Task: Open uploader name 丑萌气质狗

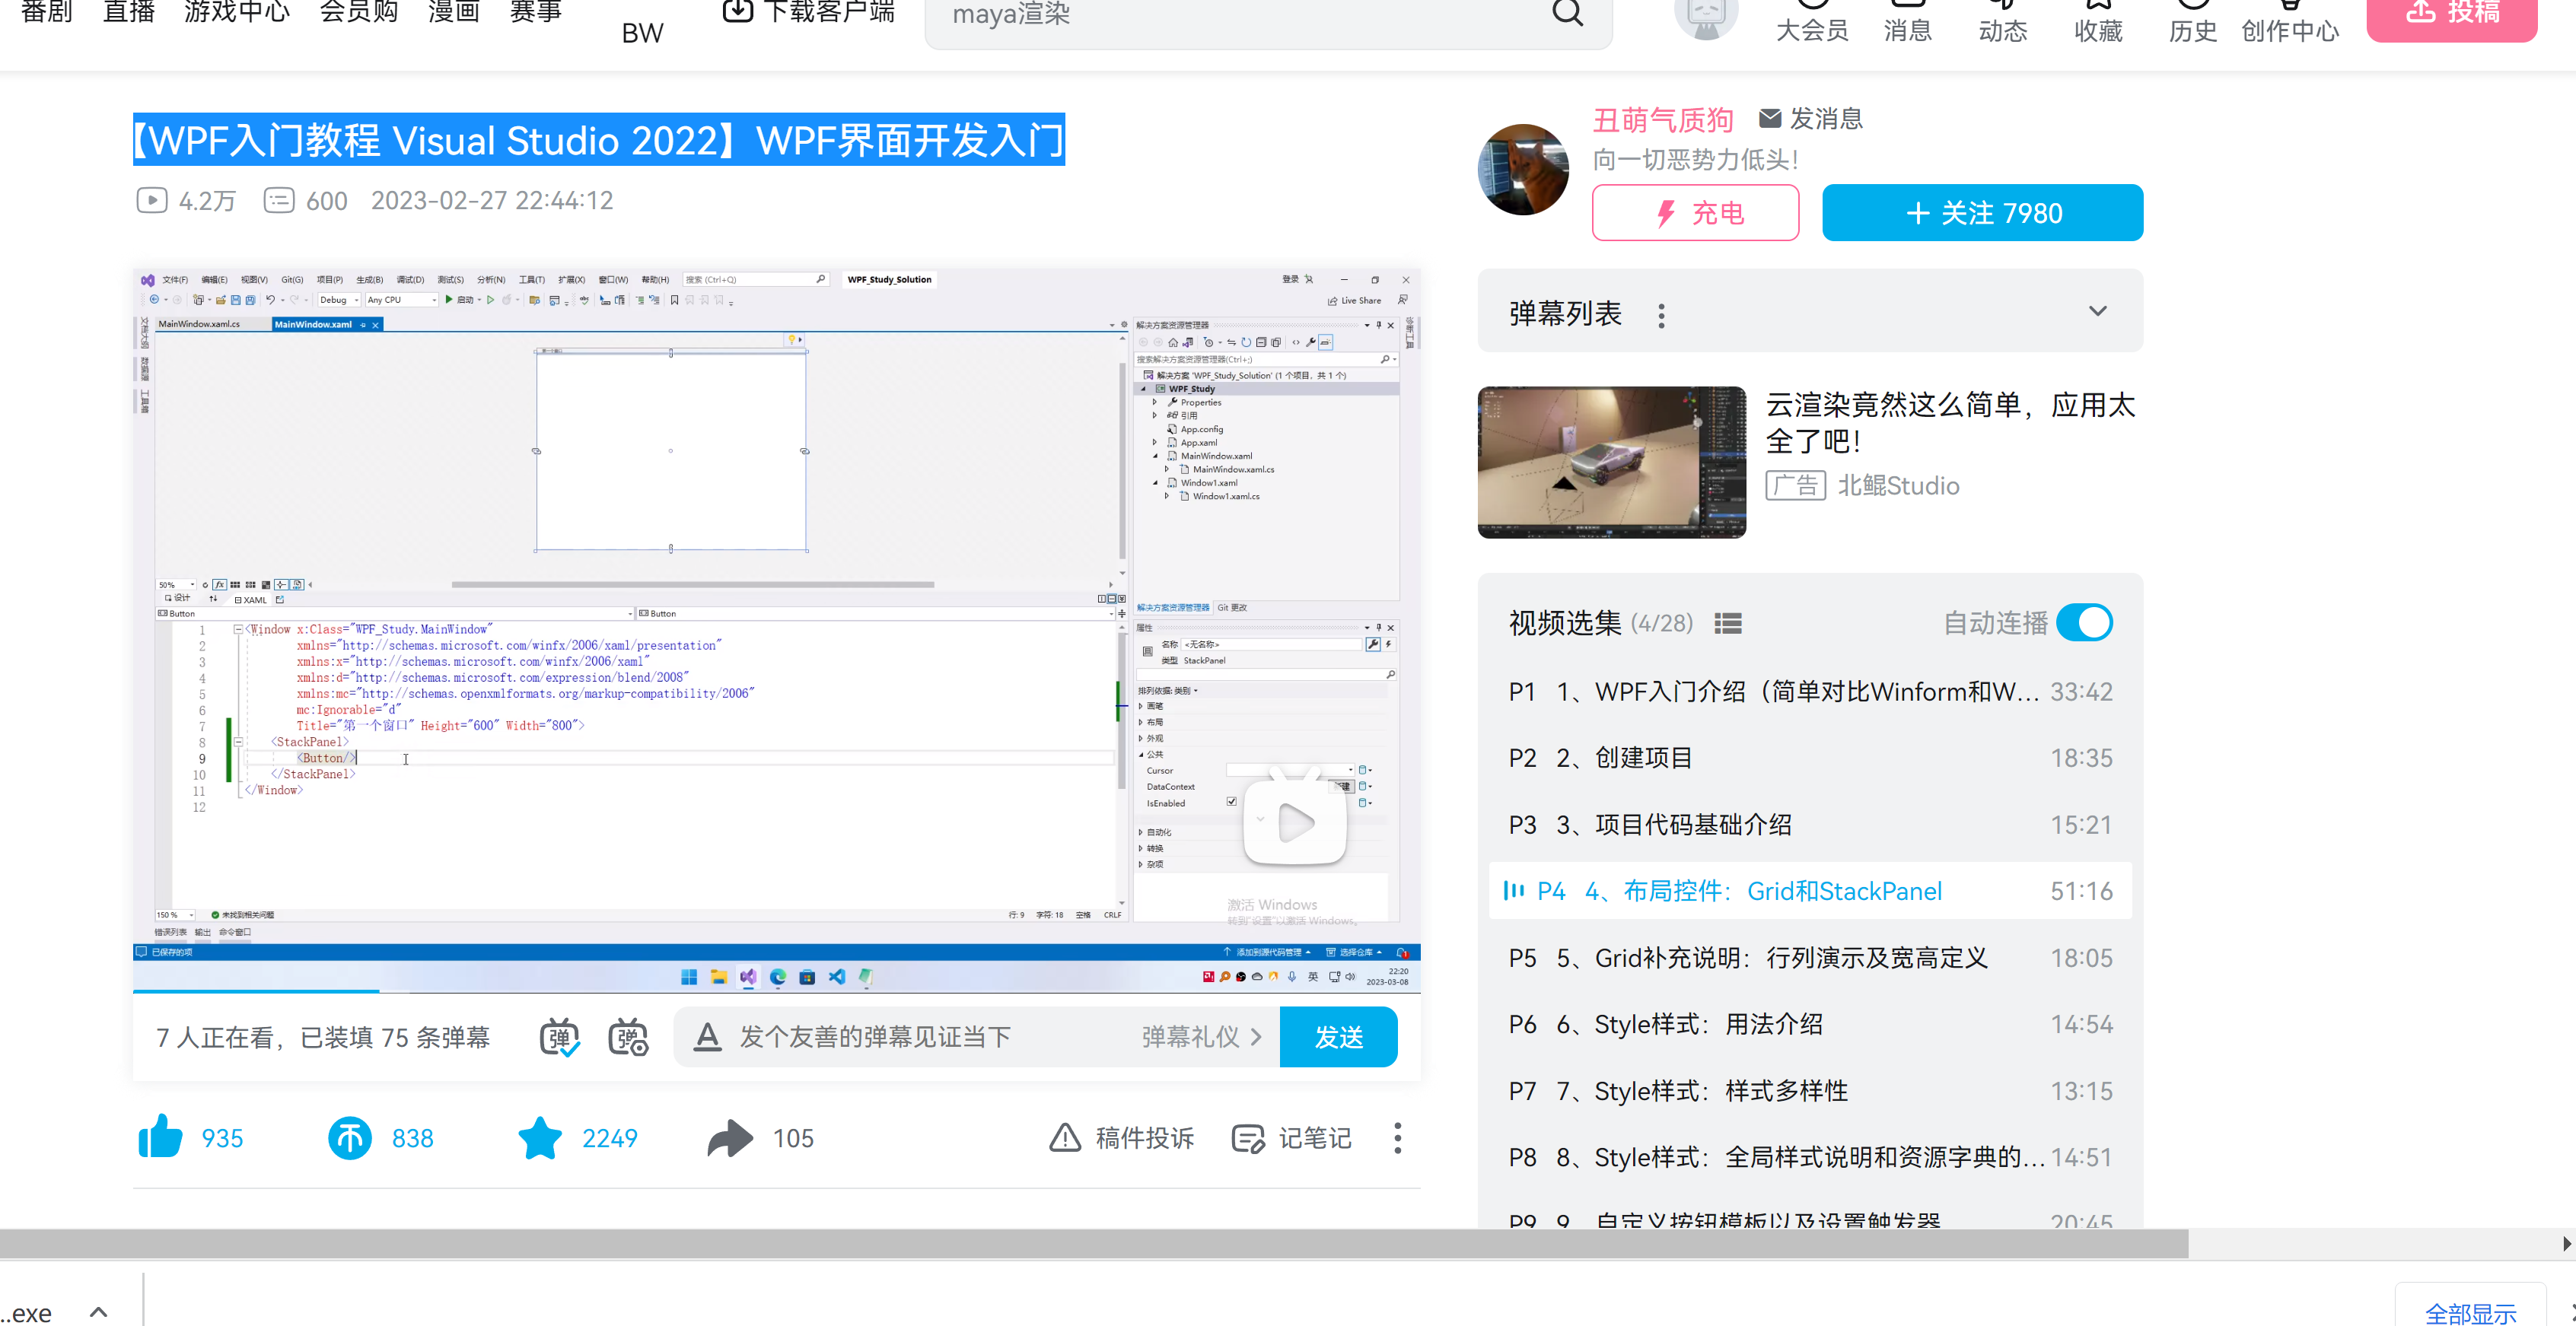Action: 1662,119
